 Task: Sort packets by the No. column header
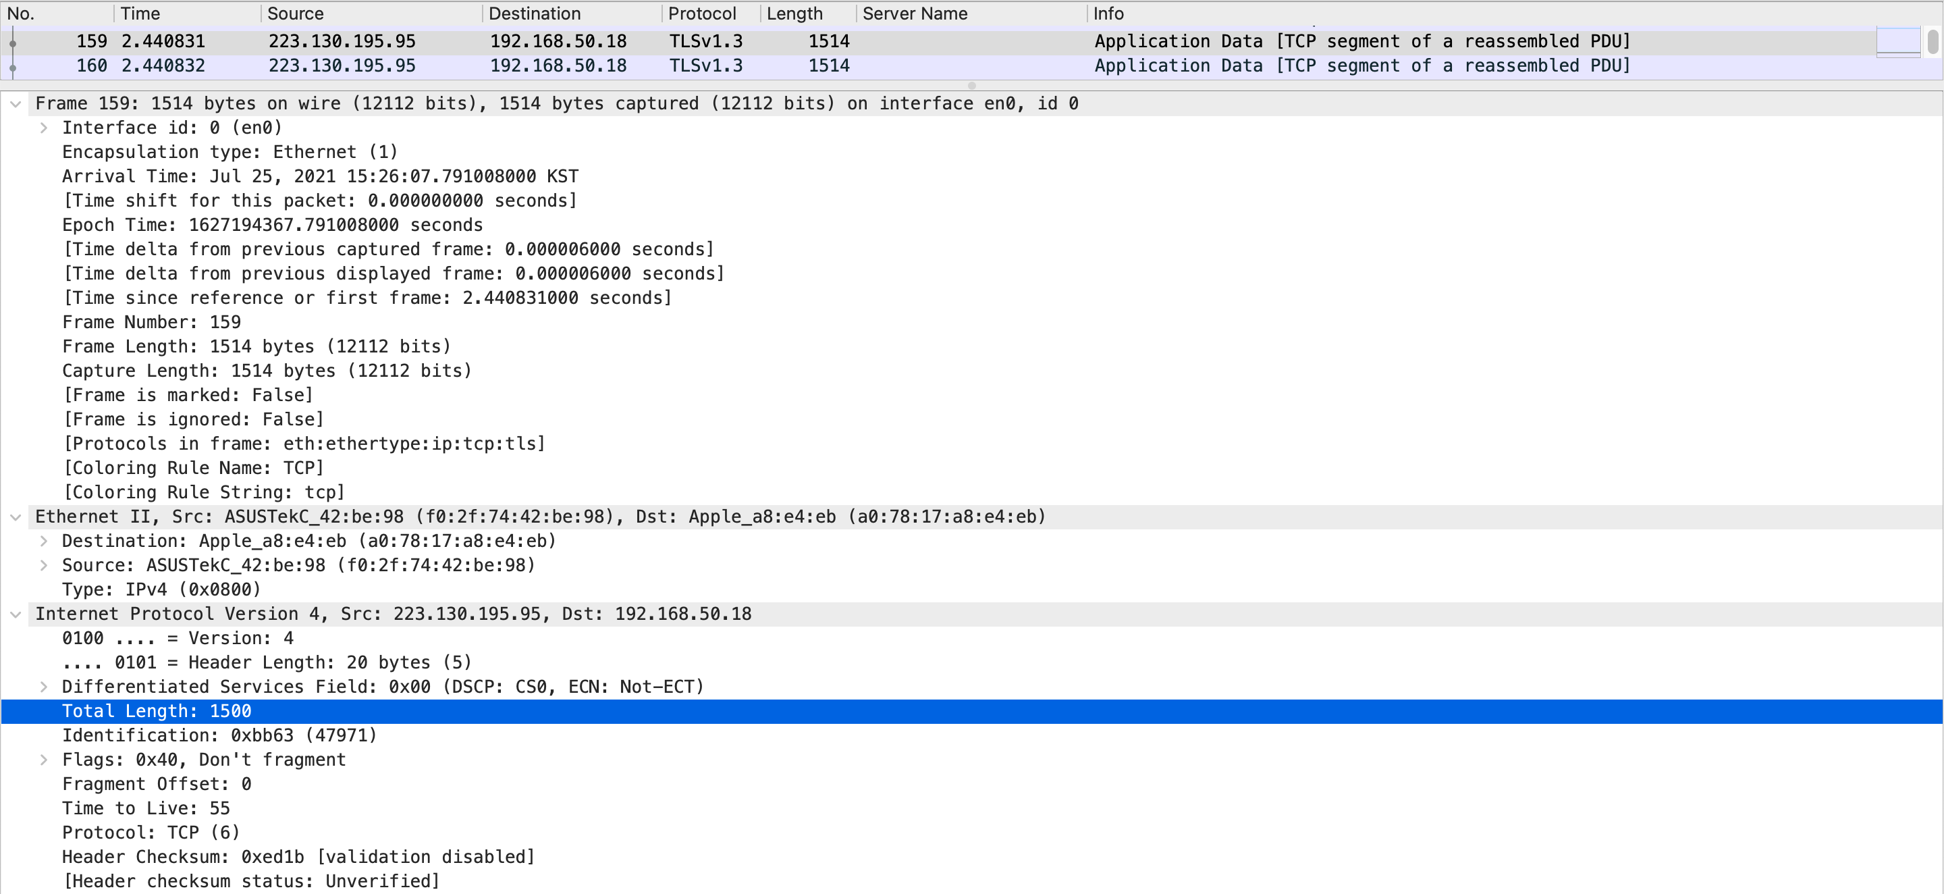point(57,14)
